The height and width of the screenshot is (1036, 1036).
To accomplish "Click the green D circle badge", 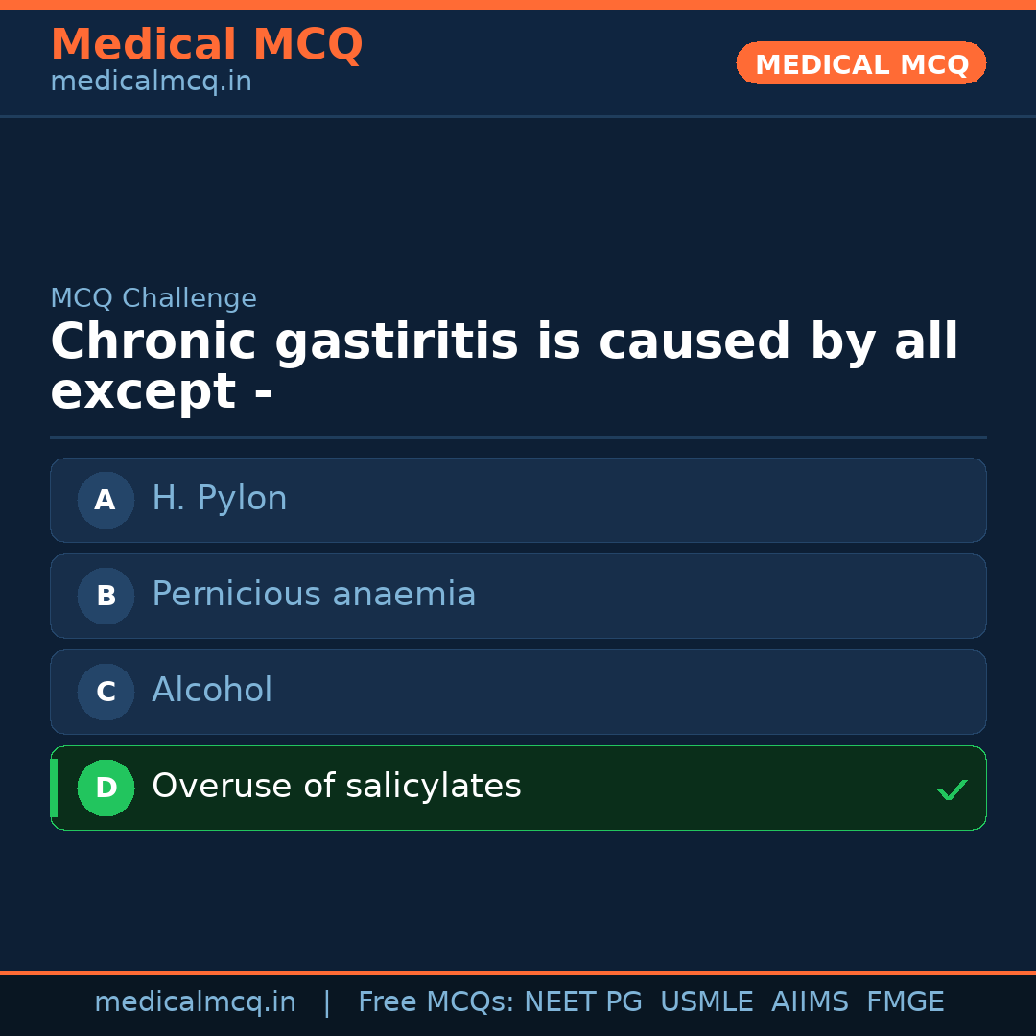I will tap(106, 788).
